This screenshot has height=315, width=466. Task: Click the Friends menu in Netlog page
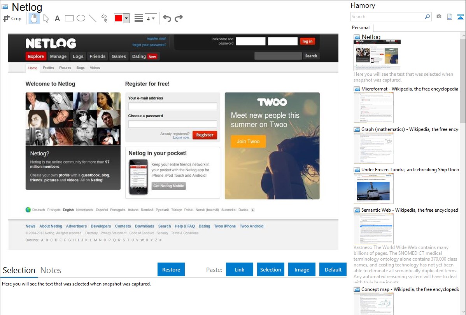pyautogui.click(x=98, y=56)
